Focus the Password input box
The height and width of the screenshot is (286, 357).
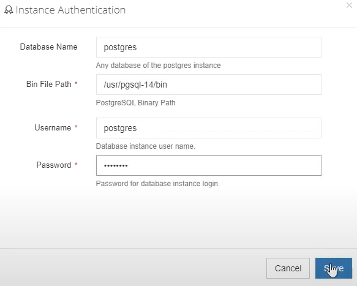[x=209, y=165]
